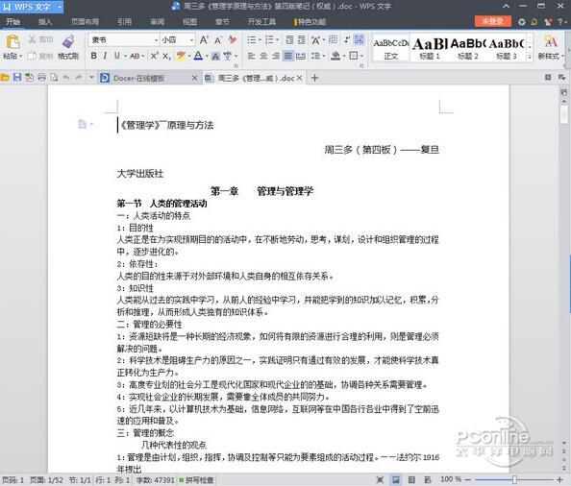Switch to the 引用 ribbon tab
The height and width of the screenshot is (486, 571).
124,22
